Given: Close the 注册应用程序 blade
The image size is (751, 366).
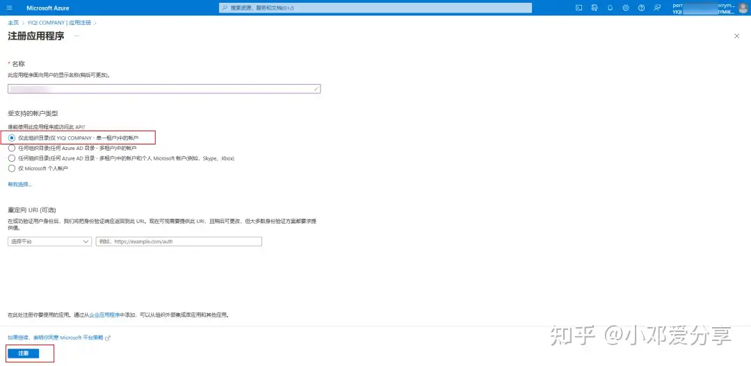Looking at the screenshot, I should (x=736, y=36).
